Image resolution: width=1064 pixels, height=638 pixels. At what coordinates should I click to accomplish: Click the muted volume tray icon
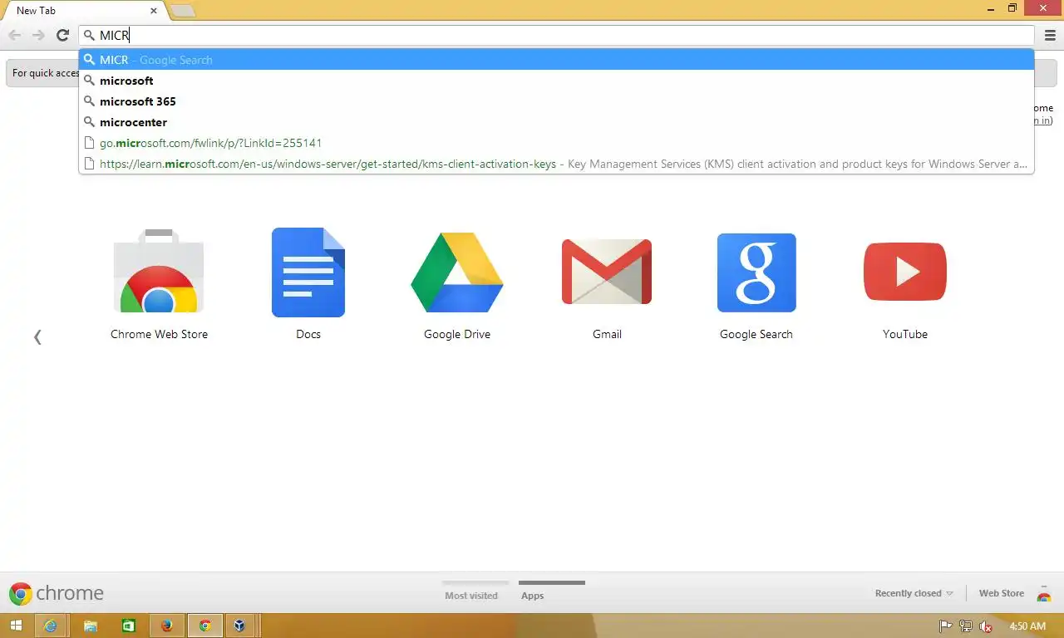986,626
